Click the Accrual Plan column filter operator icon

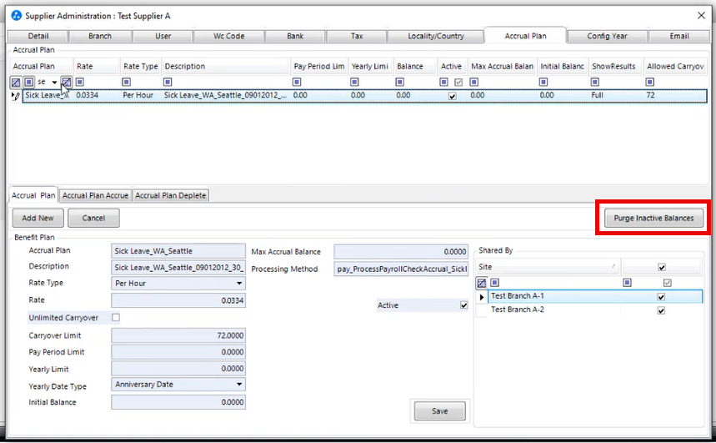(29, 83)
